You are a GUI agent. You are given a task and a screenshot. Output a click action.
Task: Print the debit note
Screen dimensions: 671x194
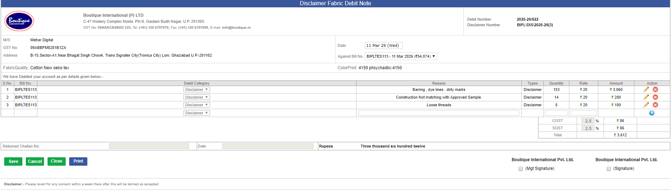(78, 161)
